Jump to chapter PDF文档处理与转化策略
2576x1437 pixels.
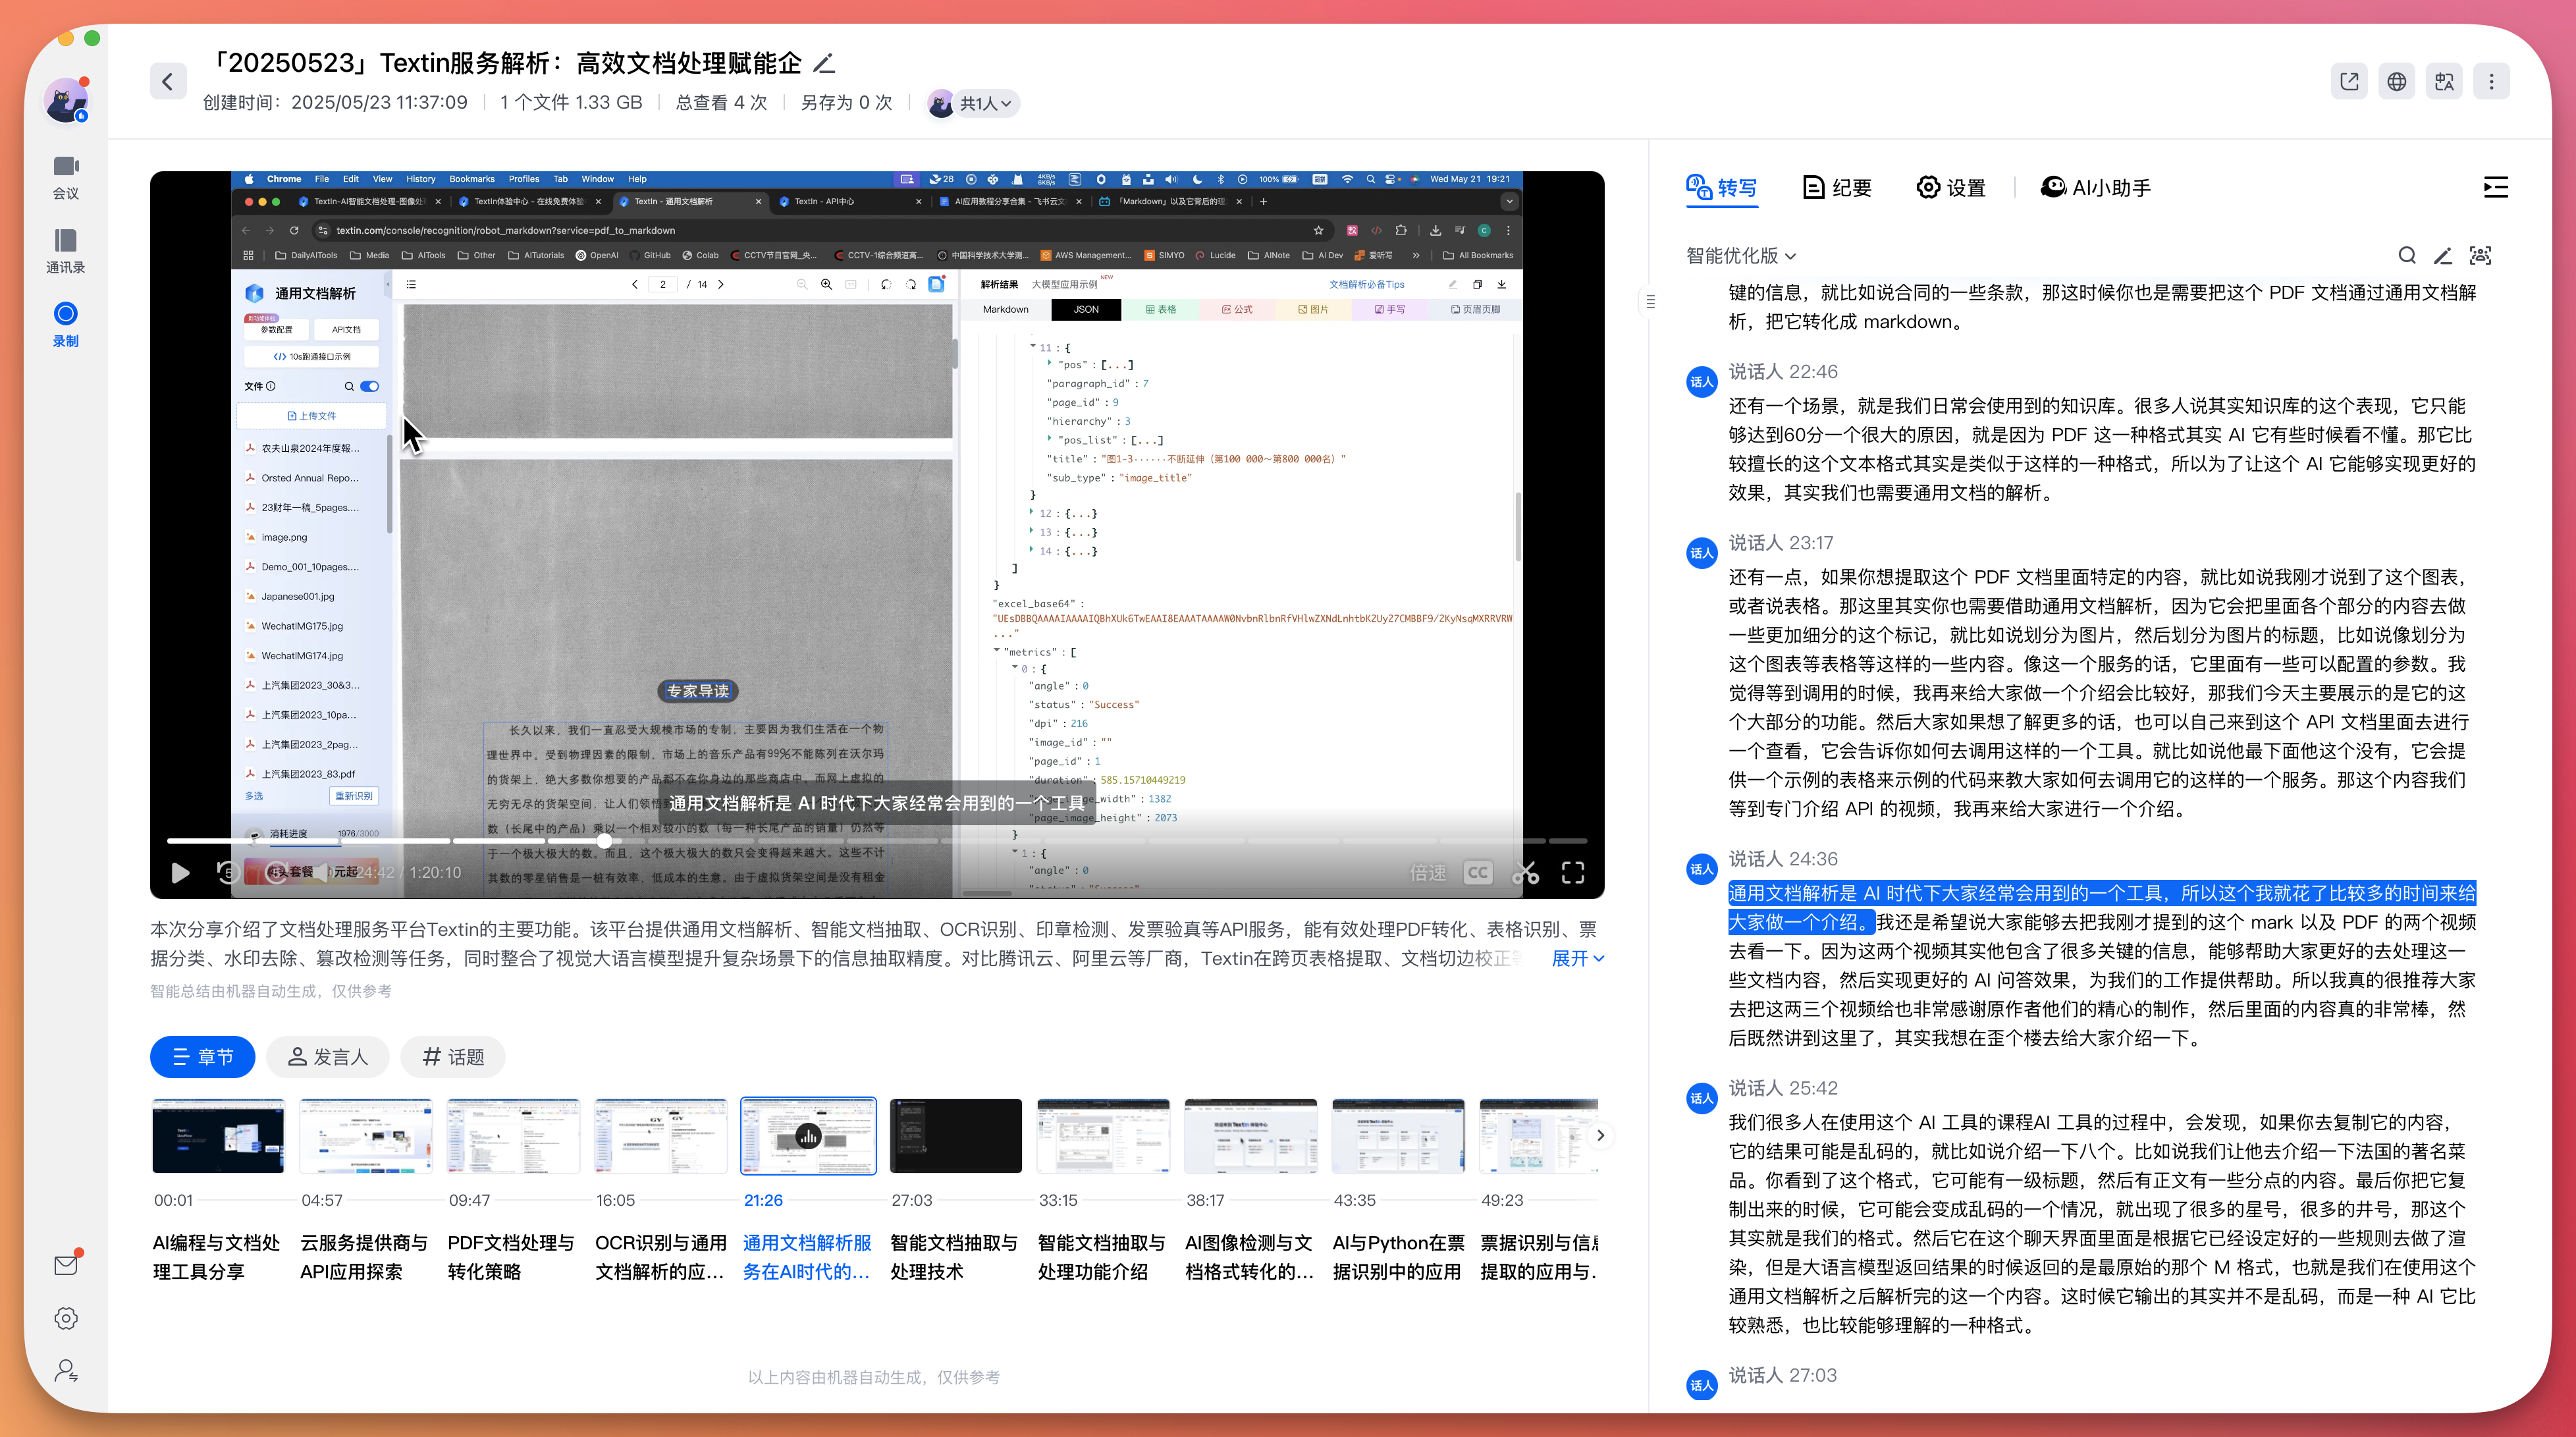click(x=511, y=1257)
